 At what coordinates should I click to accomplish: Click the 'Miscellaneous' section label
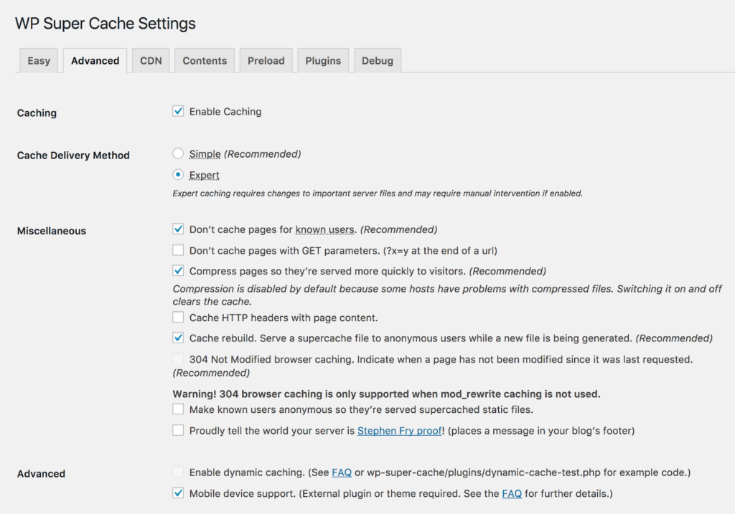pos(52,231)
